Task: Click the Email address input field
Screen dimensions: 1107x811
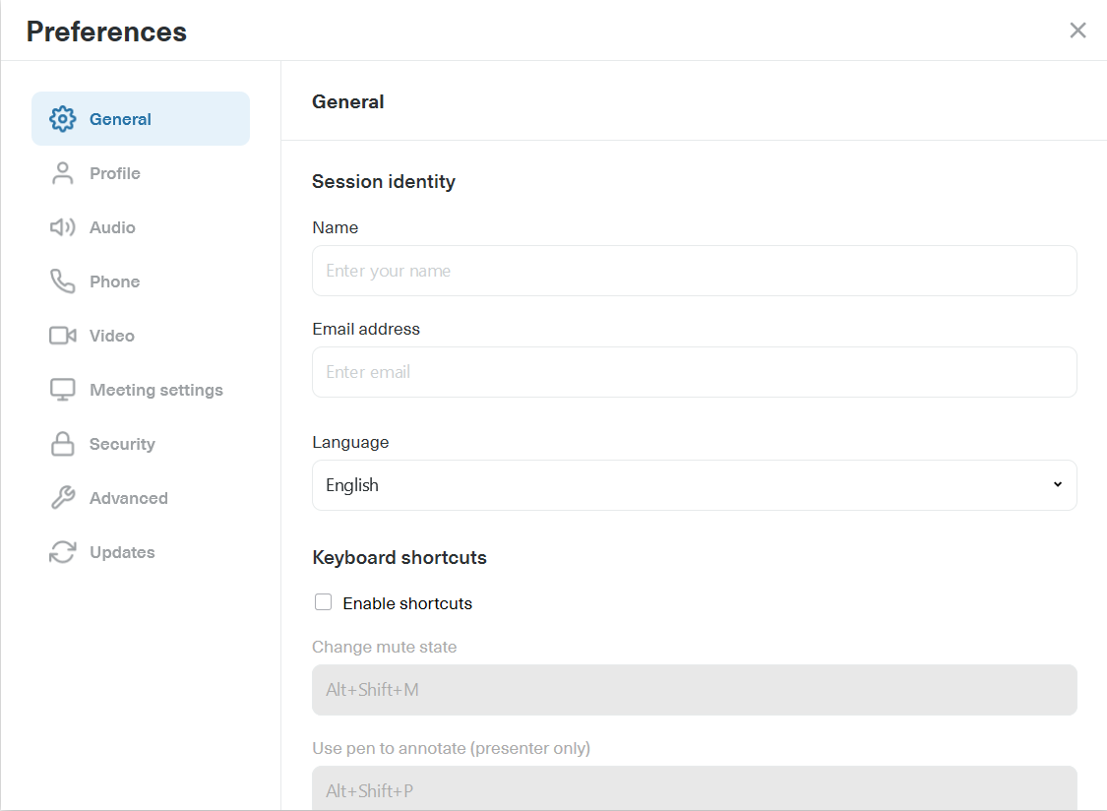Action: (694, 372)
